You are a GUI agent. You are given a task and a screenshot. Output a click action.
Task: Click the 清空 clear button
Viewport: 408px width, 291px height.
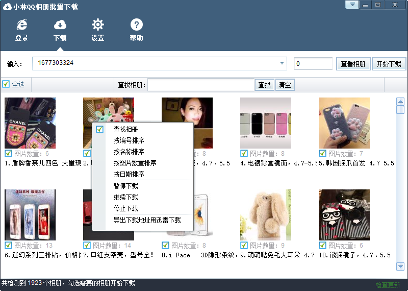coord(285,85)
